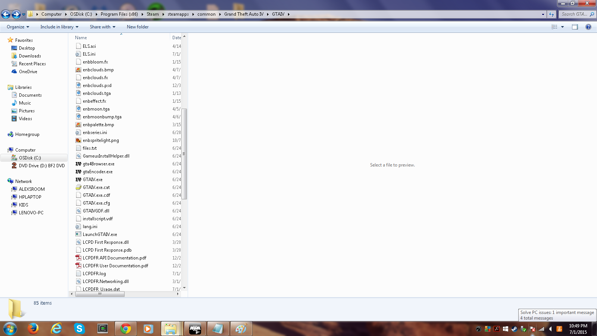Image resolution: width=597 pixels, height=336 pixels.
Task: Open the Documents library
Action: pos(30,95)
